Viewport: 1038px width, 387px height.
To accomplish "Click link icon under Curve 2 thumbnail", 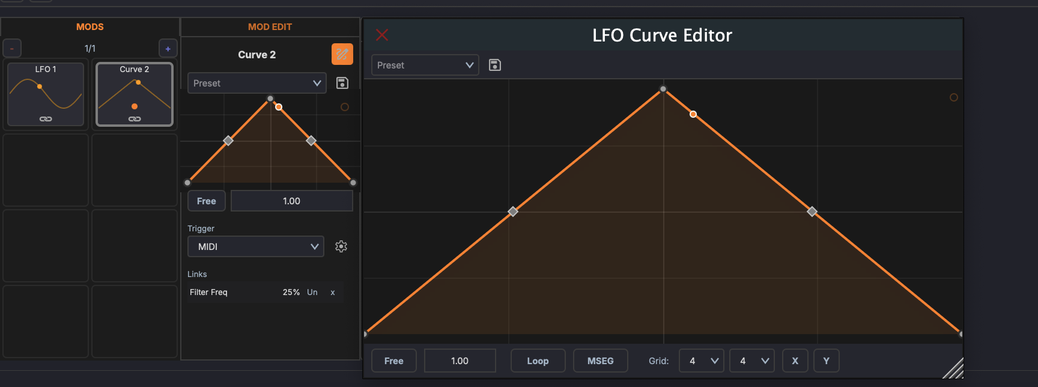I will coord(135,119).
